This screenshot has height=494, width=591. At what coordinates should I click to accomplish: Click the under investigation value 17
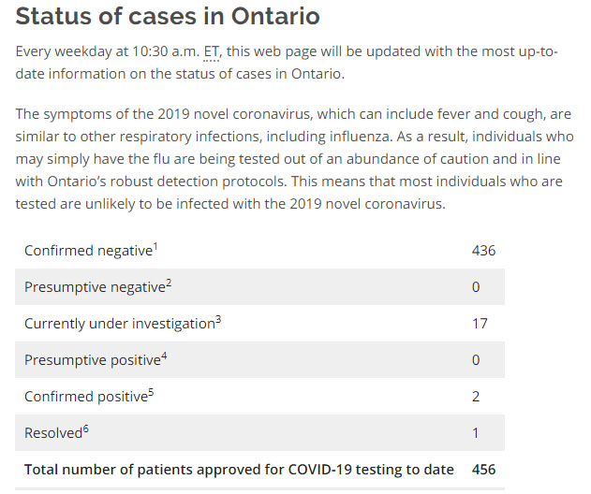480,324
